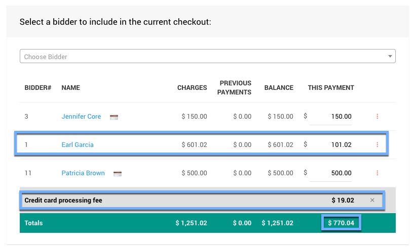Click the NAME column header
414x251 pixels.
click(x=71, y=88)
